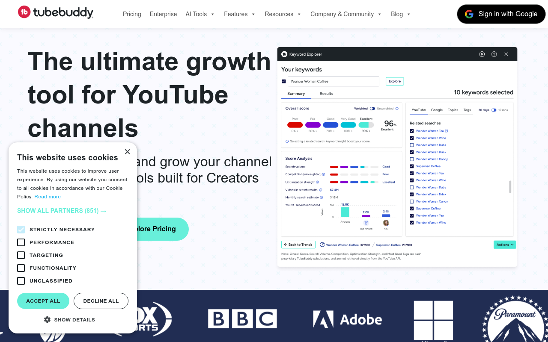The image size is (548, 342).
Task: Click the TubeBuddy logo in the header
Action: point(56,12)
